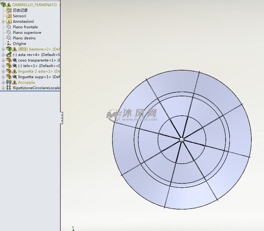
Task: Expand the bastone<2> component node
Action: [x=3, y=49]
